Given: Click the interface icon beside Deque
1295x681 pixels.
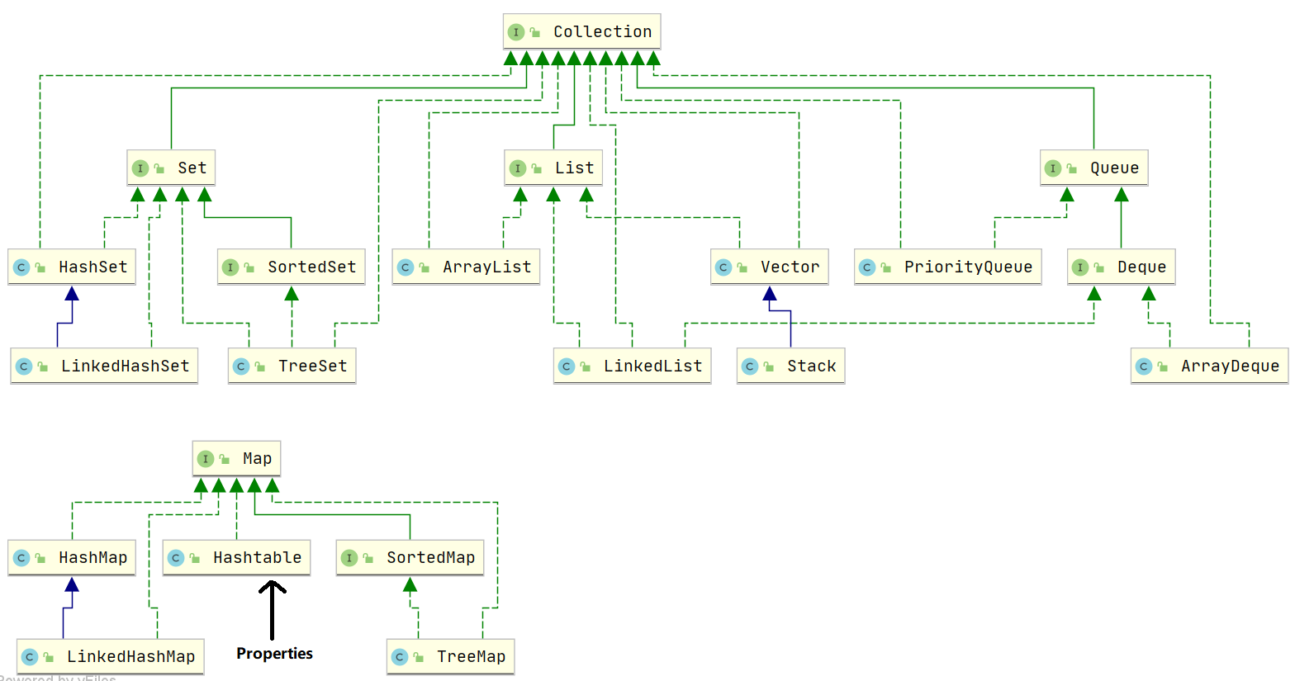Looking at the screenshot, I should pos(1080,267).
